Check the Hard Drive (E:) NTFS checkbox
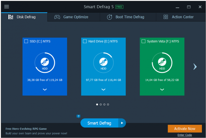 (x=85, y=41)
